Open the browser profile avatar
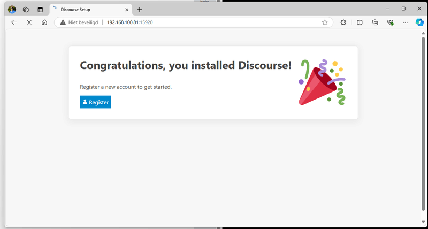The height and width of the screenshot is (229, 428). 12,10
